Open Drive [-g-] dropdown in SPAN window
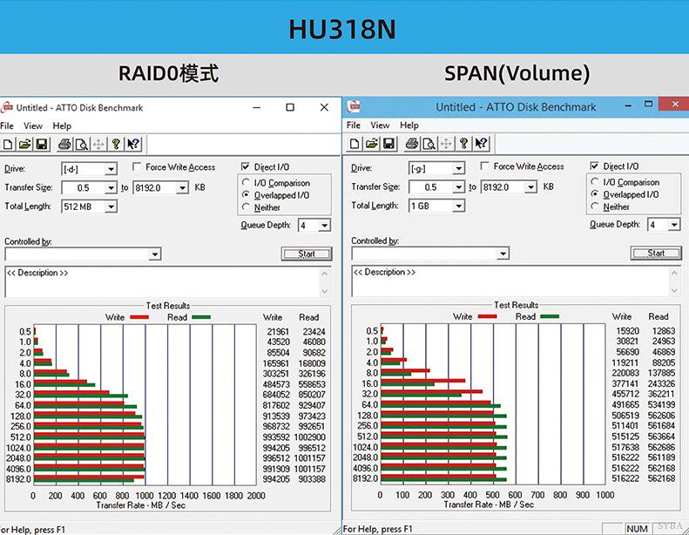This screenshot has width=689, height=535. coord(458,168)
